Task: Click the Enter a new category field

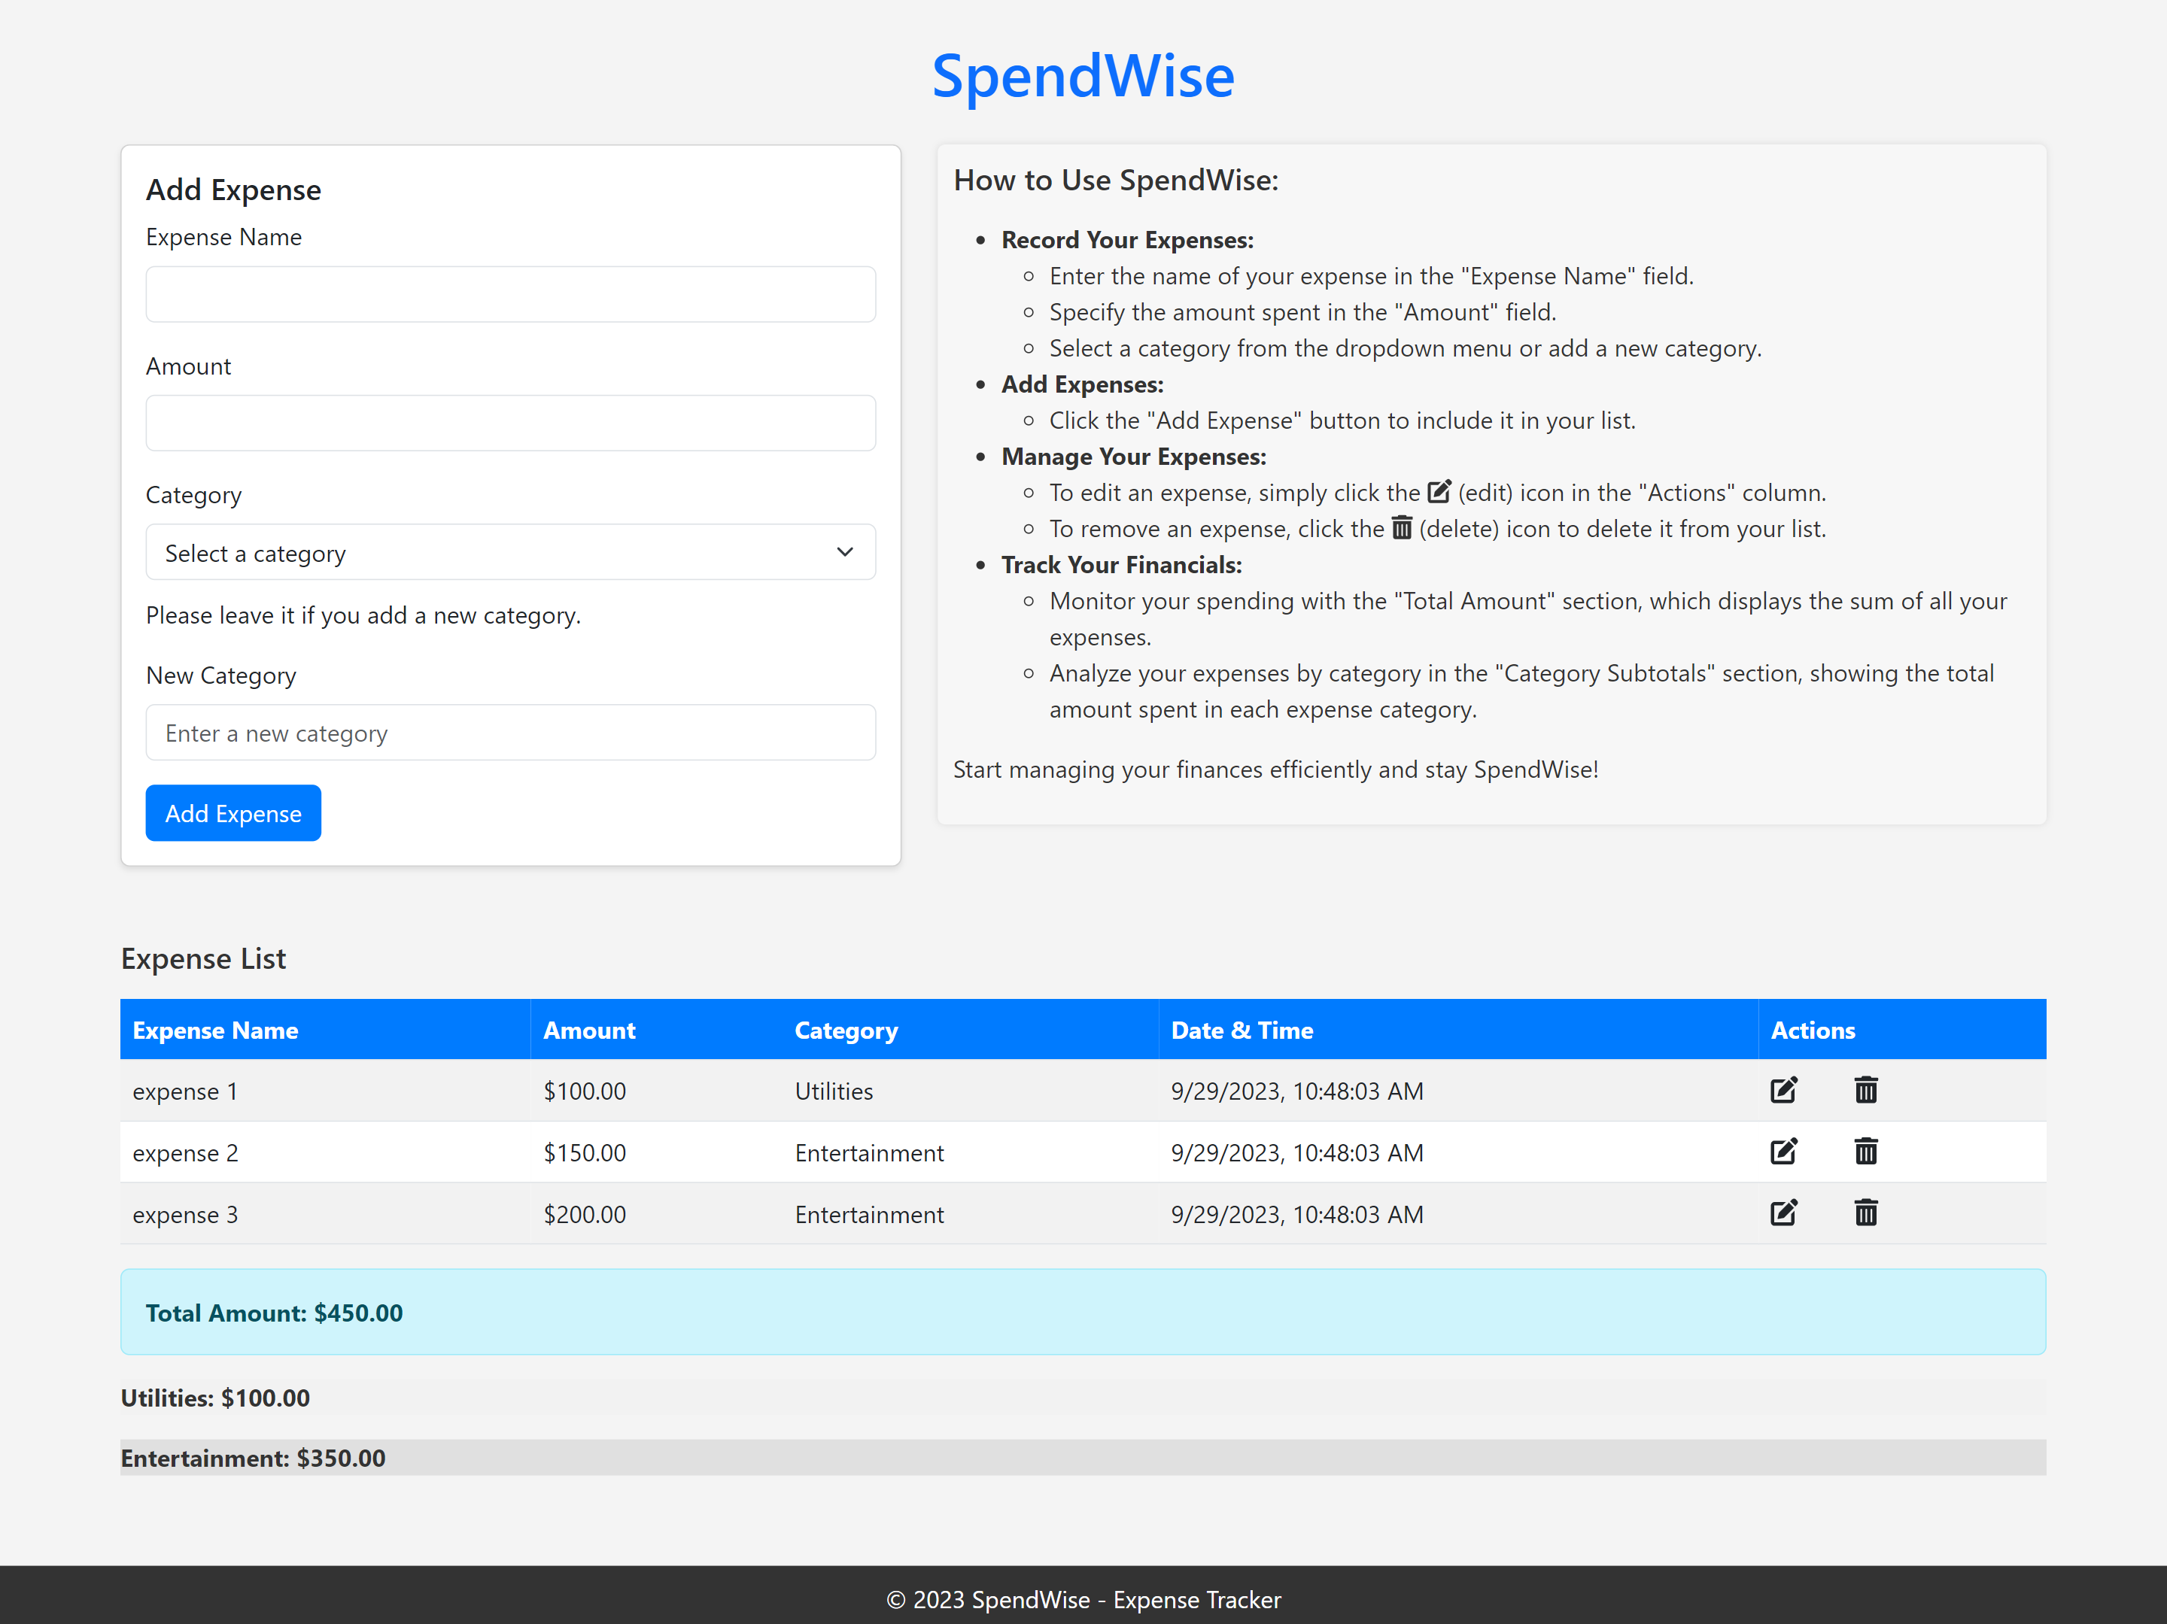Action: pyautogui.click(x=509, y=732)
